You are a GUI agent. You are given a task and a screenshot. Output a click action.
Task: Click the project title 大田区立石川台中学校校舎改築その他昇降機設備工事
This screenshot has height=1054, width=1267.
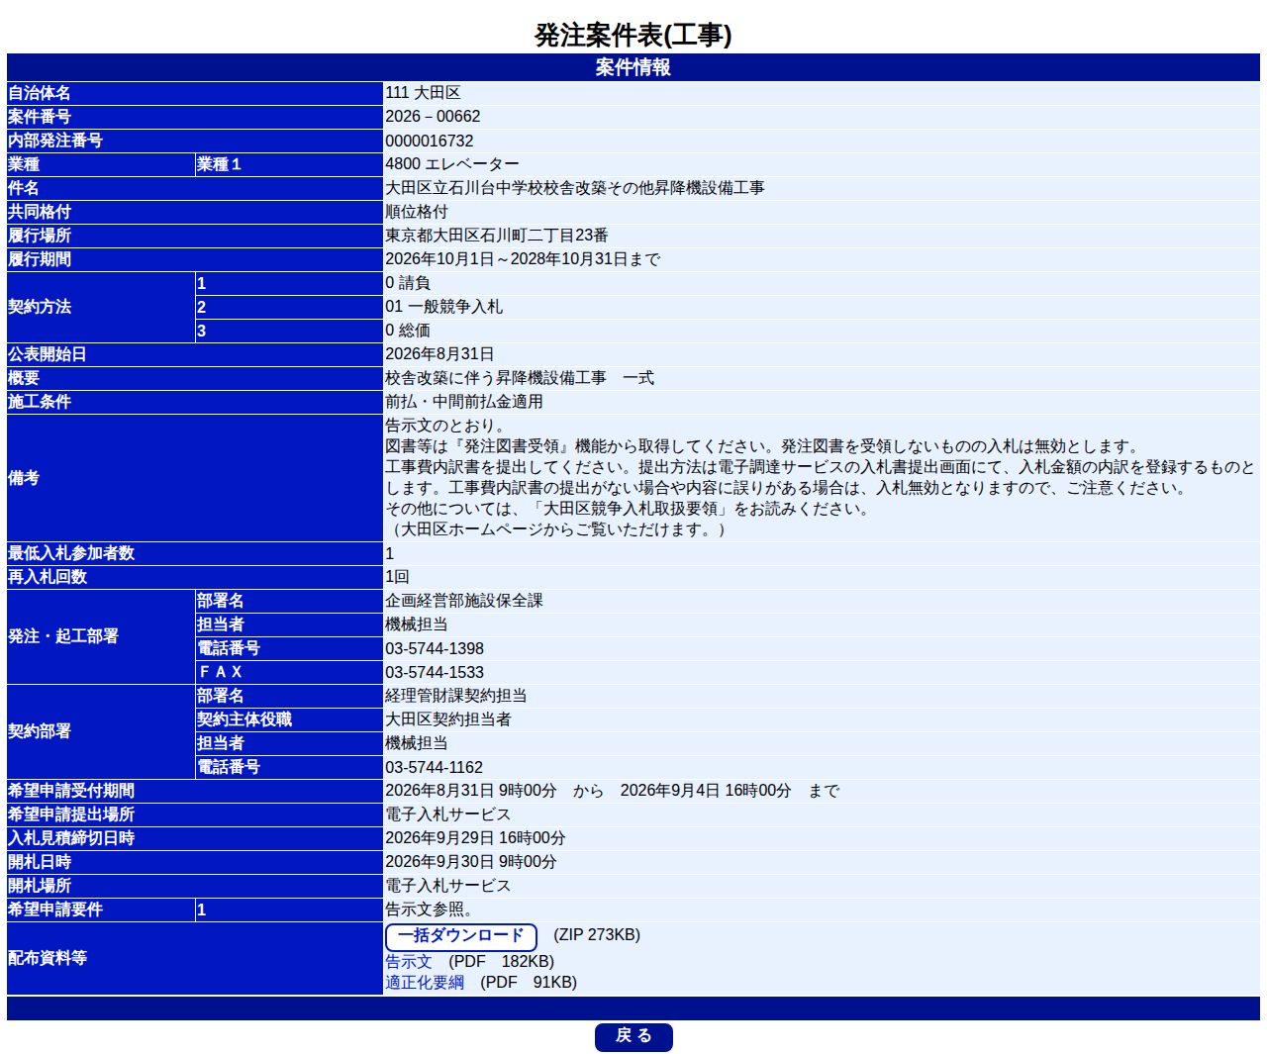(575, 188)
